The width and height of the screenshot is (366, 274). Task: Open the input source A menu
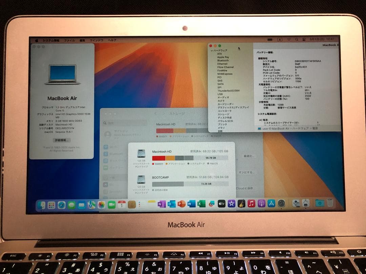click(x=280, y=40)
